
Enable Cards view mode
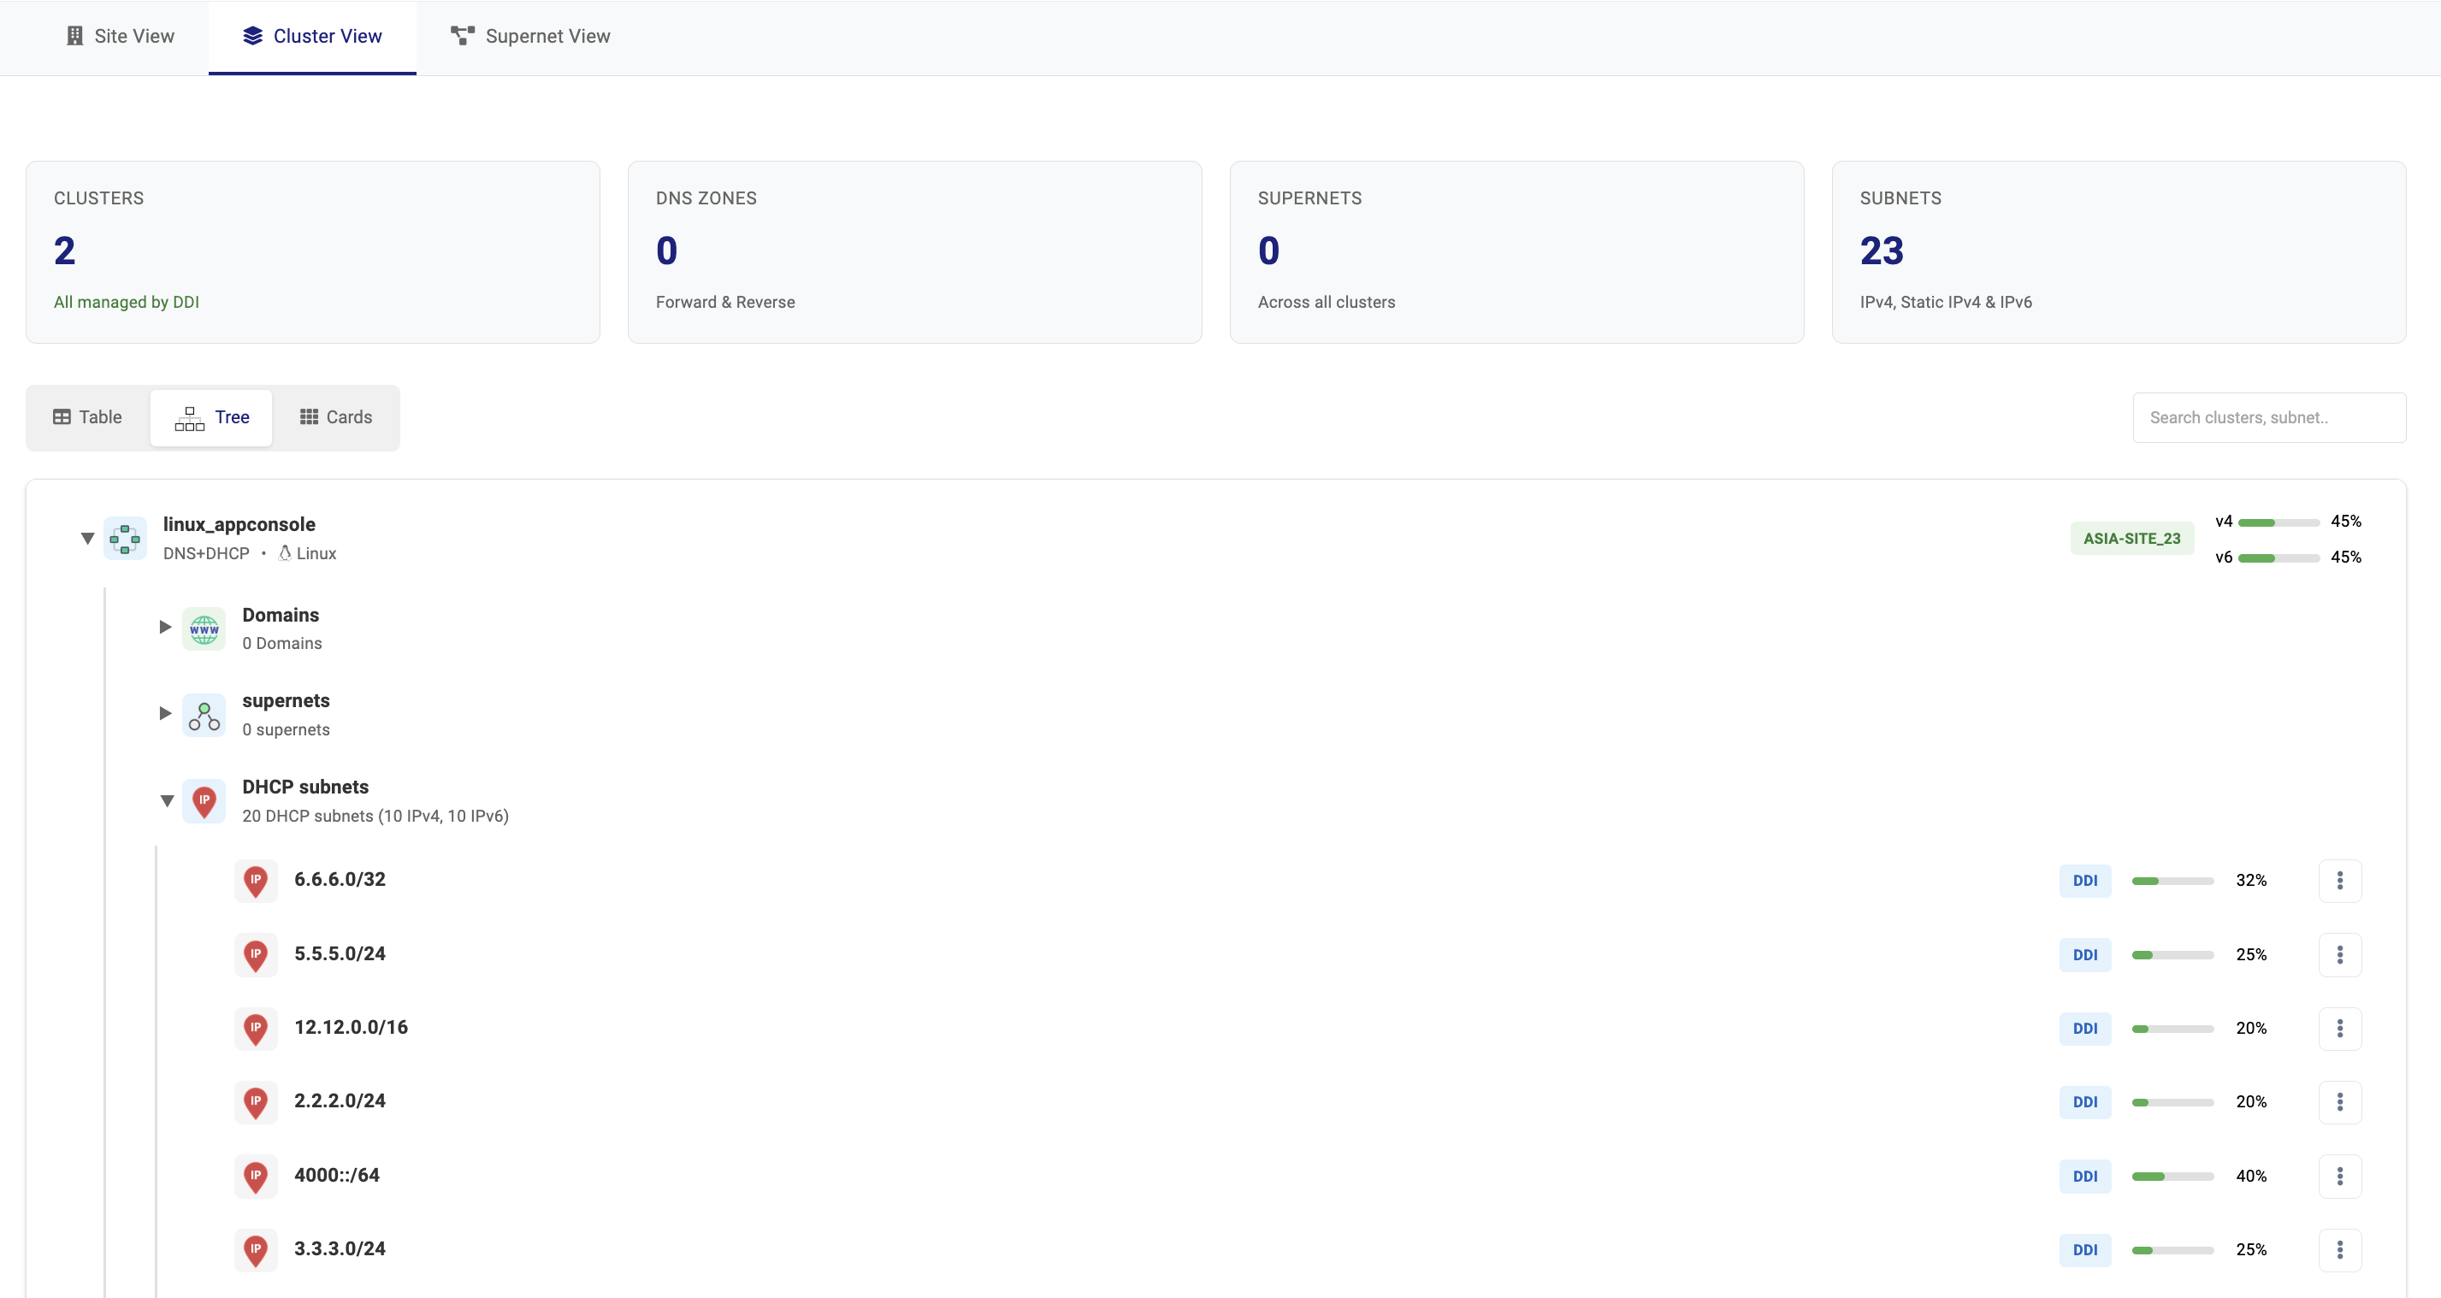[x=334, y=417]
